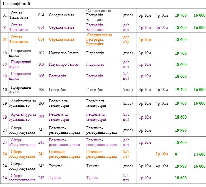Select 19 980 price in Готельно-ресторанна row
Screen dimensions: 206x187
pyautogui.click(x=181, y=130)
